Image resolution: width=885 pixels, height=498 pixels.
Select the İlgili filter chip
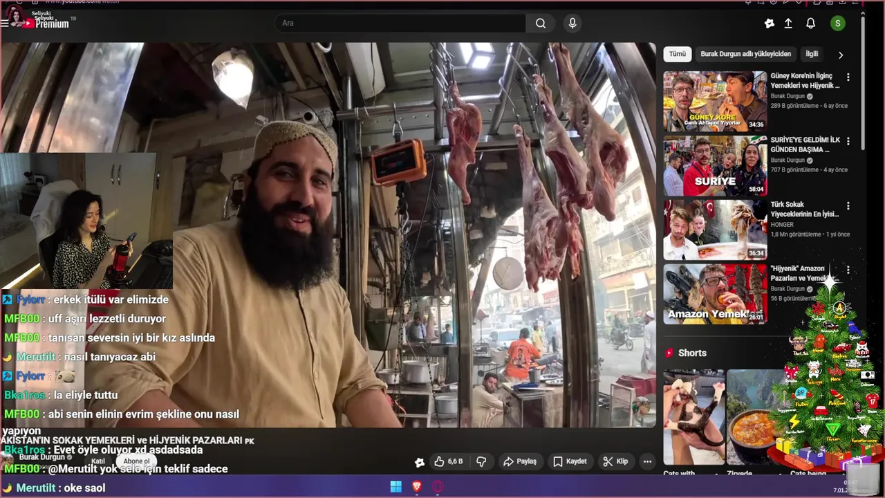click(812, 54)
